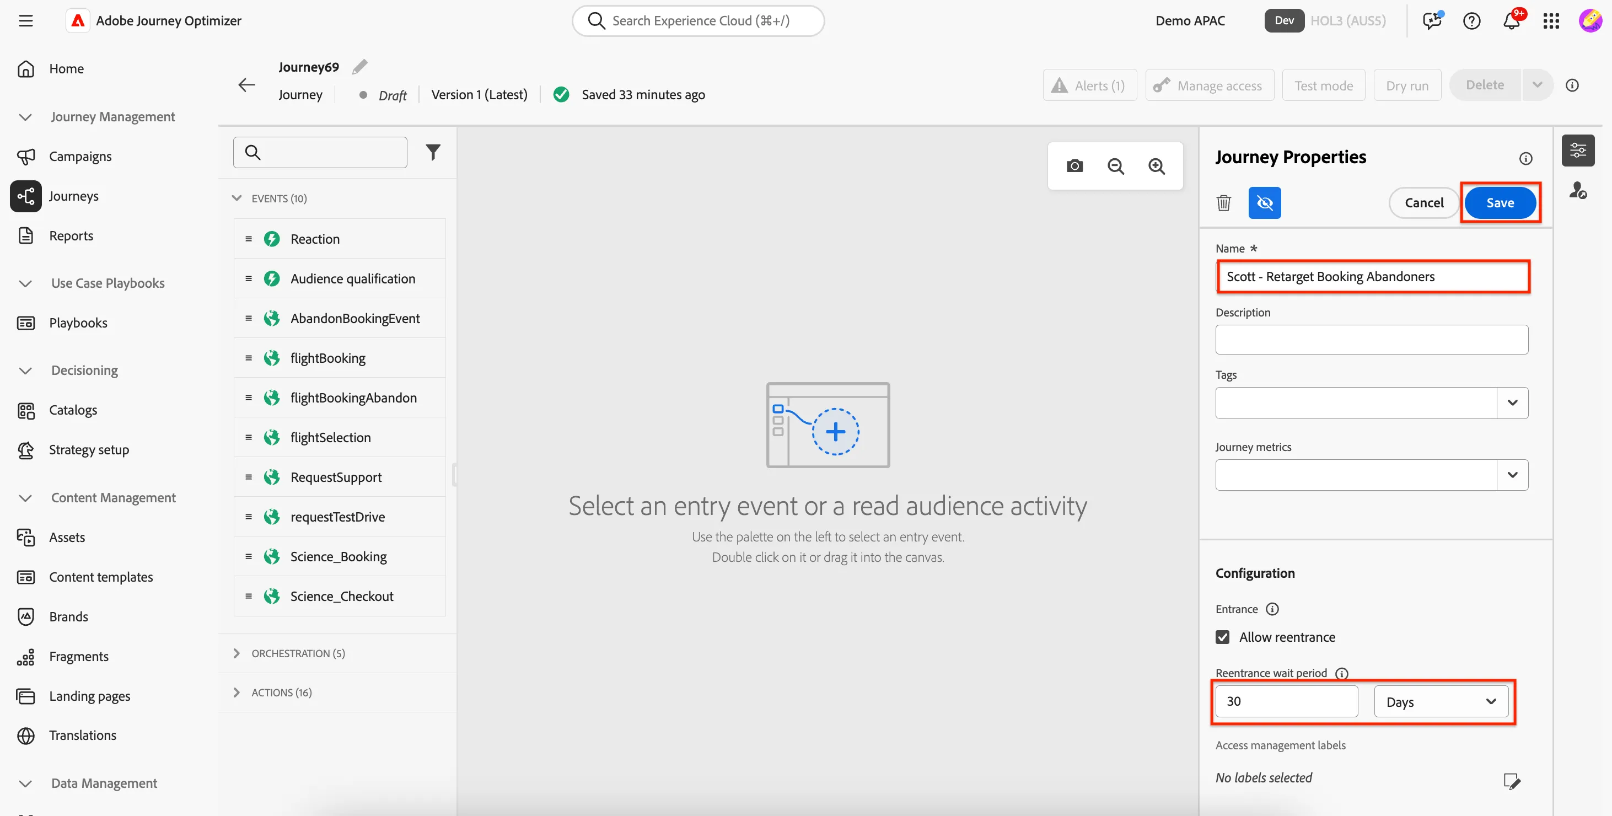Show info for Reentrance wait period

[1342, 673]
